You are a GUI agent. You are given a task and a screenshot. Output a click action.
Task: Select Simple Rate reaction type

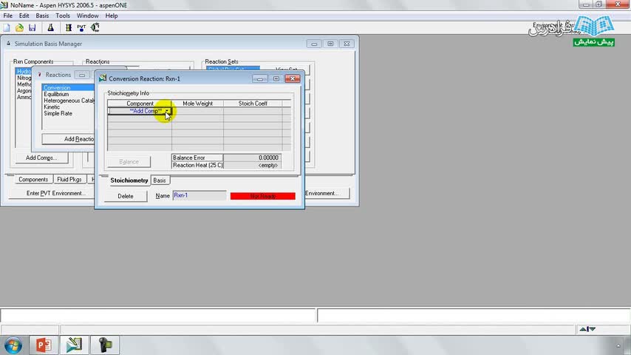click(58, 113)
